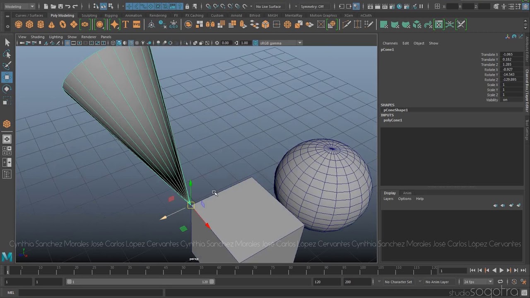Viewport: 530px width, 298px height.
Task: Activate the Select tool arrow in toolbox
Action: click(7, 42)
